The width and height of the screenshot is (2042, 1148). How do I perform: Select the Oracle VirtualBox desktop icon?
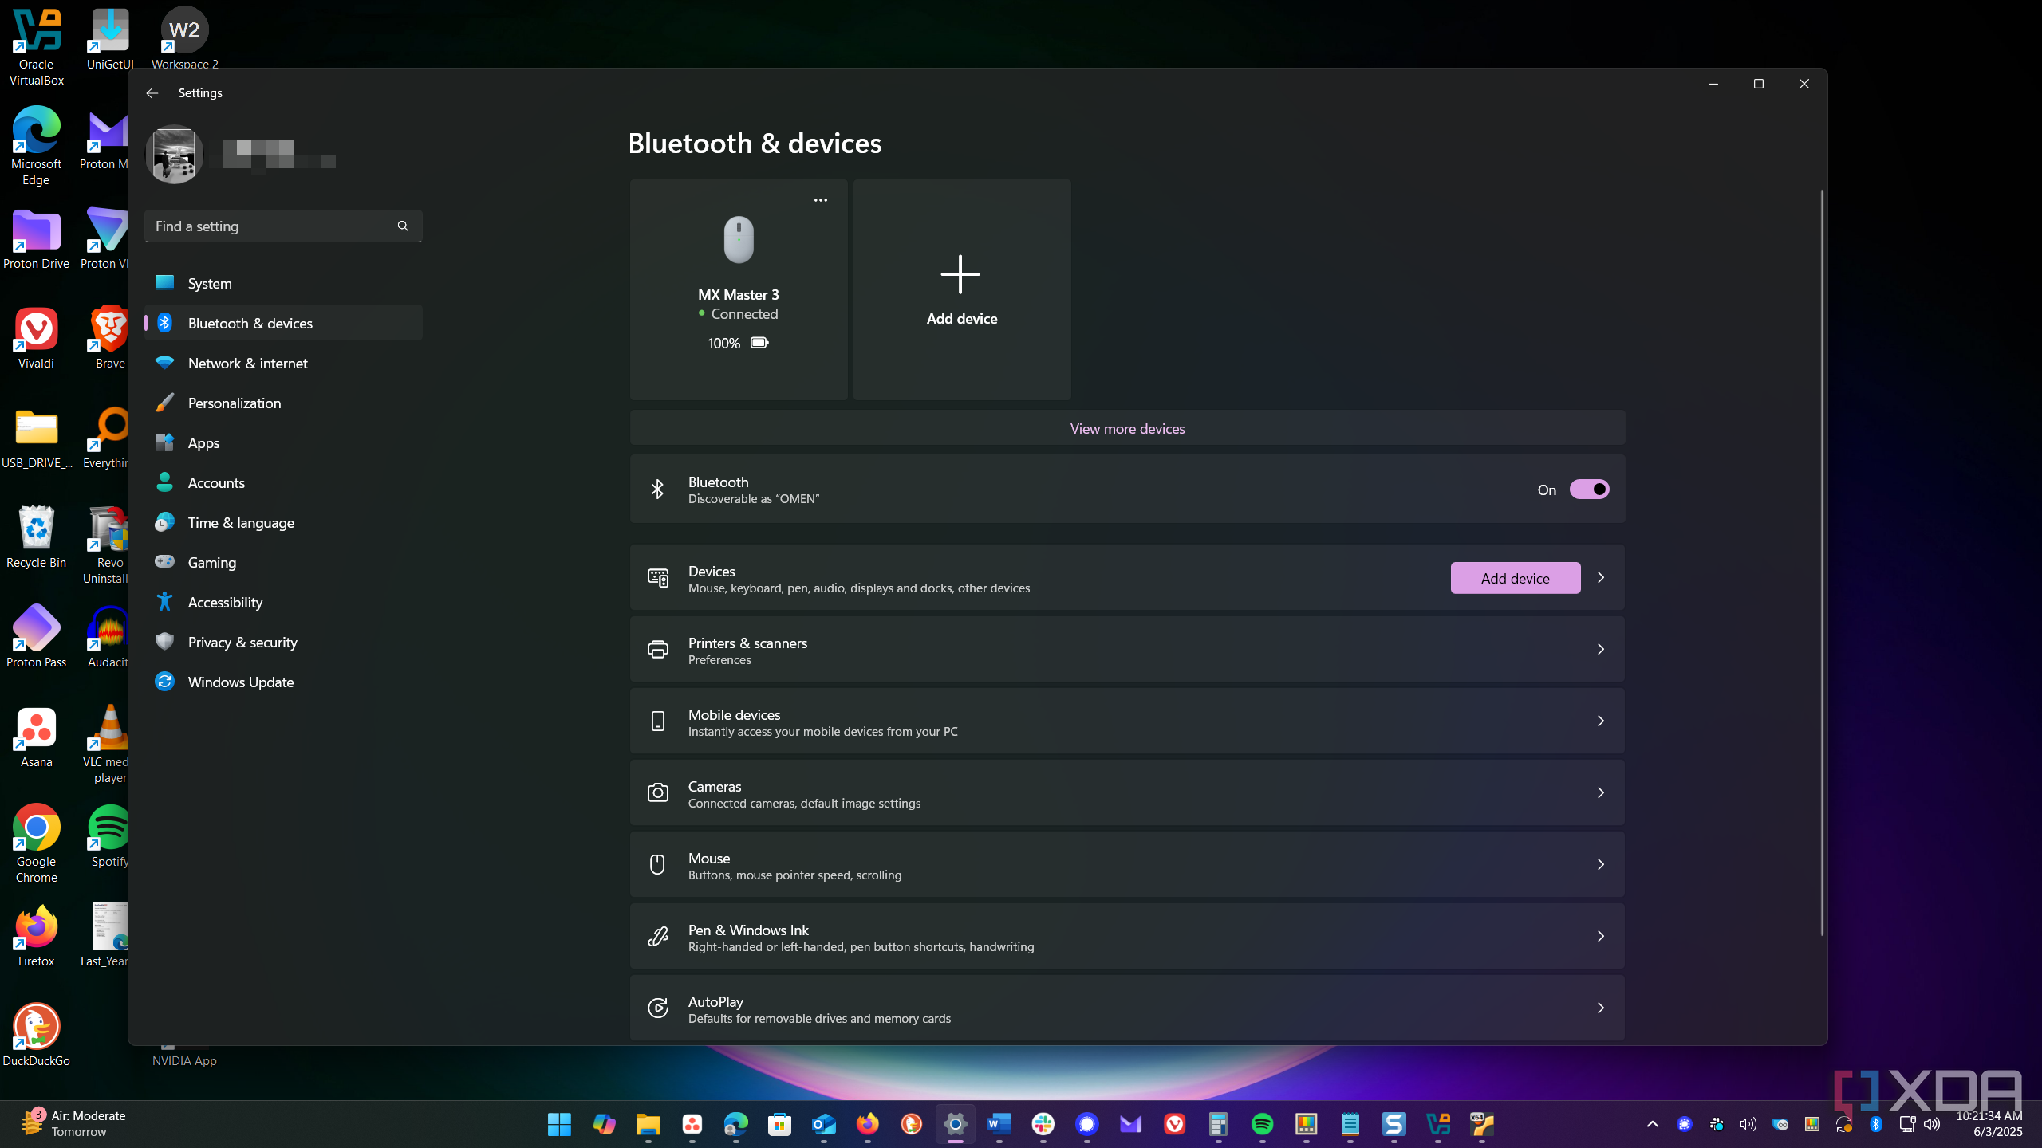coord(36,46)
